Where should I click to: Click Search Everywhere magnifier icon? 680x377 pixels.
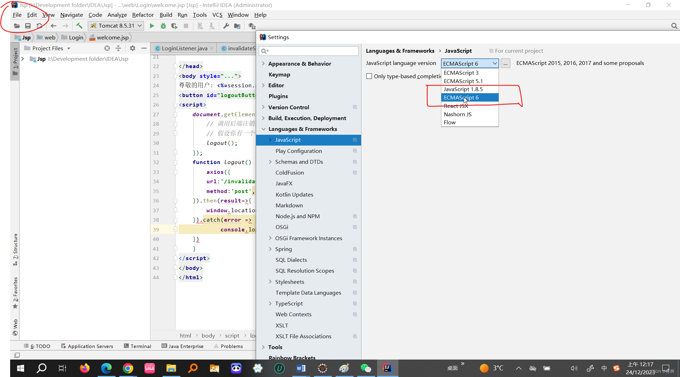click(x=674, y=26)
